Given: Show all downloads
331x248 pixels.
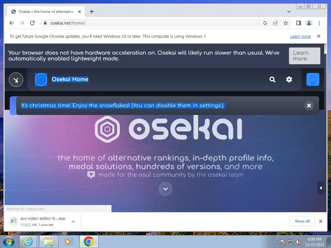Looking at the screenshot, I should tap(302, 221).
